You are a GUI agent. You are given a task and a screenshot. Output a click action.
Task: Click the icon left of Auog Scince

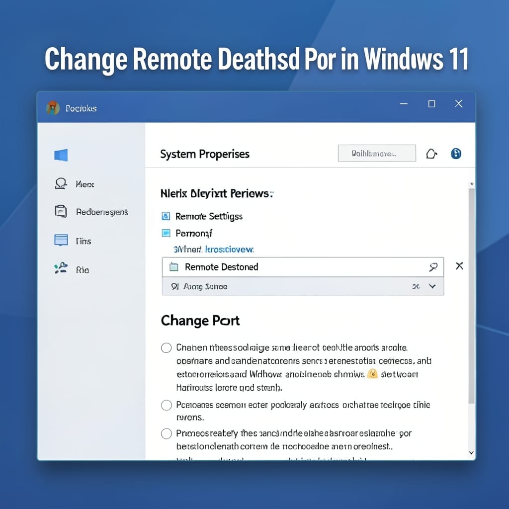pyautogui.click(x=175, y=286)
